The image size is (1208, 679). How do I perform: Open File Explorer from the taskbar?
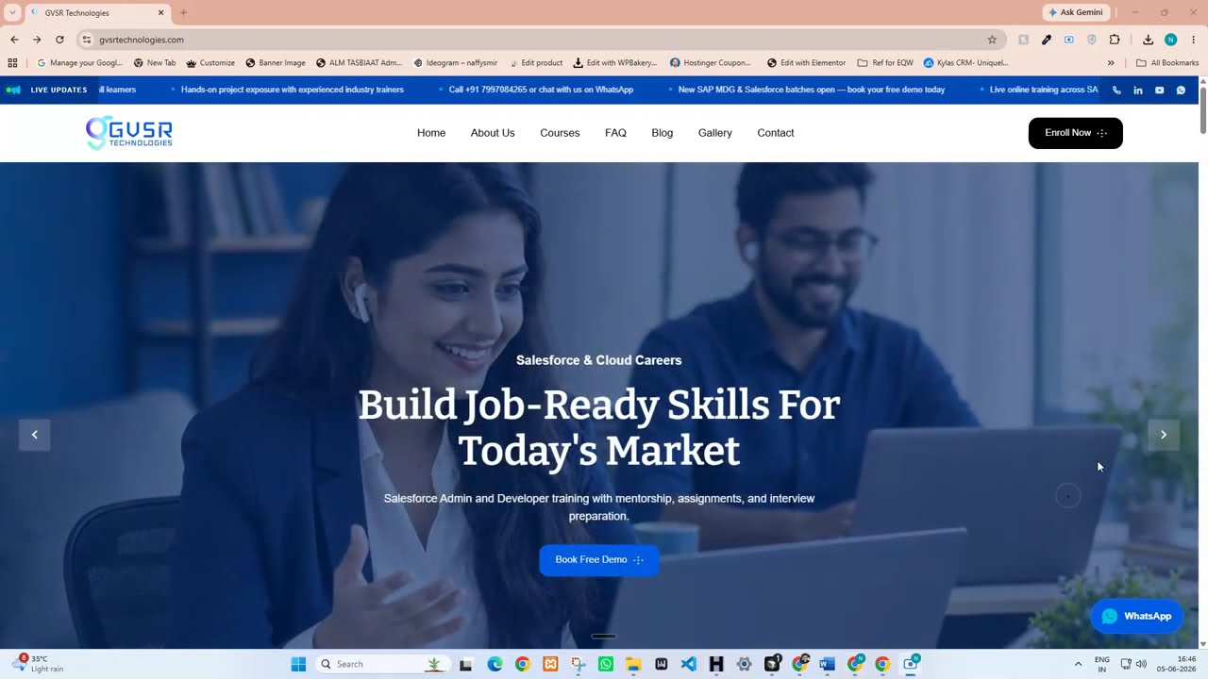633,664
